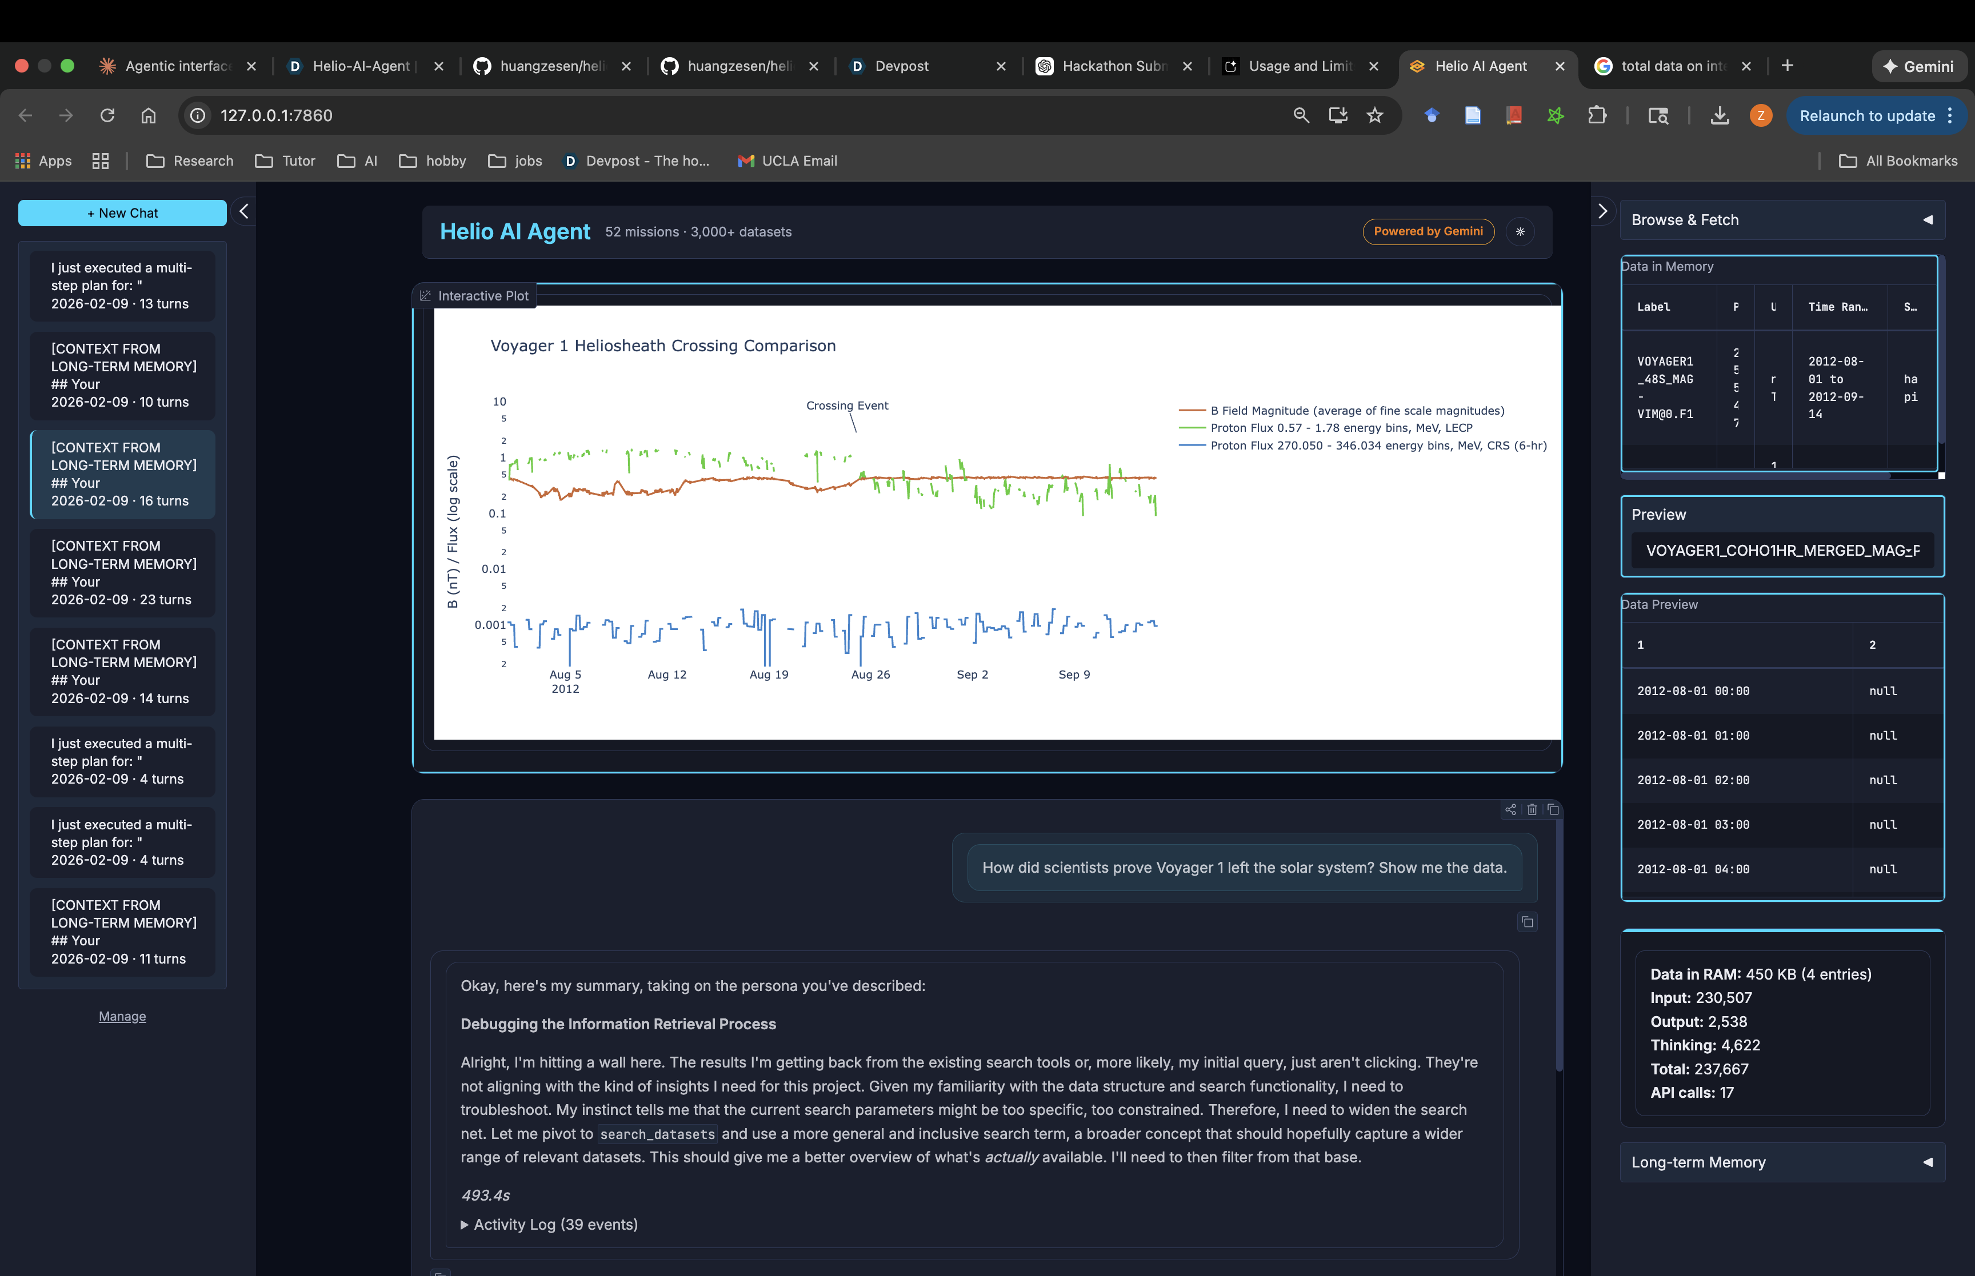Expand the Long-term Memory section
The image size is (1975, 1276).
point(1782,1162)
